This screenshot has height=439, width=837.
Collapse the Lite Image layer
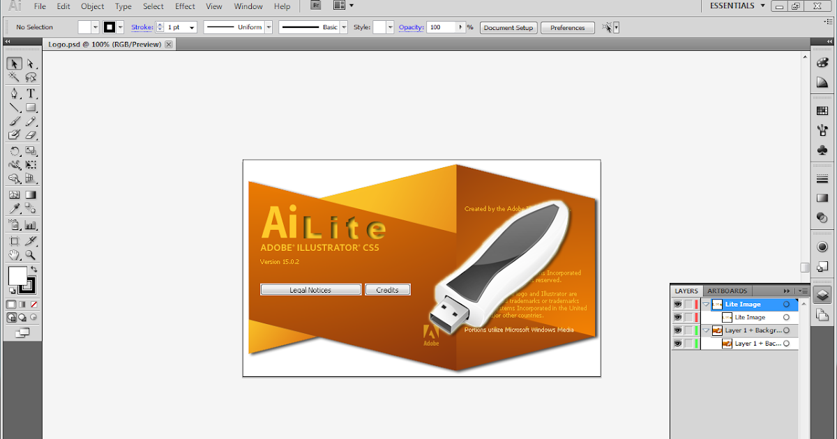(705, 304)
